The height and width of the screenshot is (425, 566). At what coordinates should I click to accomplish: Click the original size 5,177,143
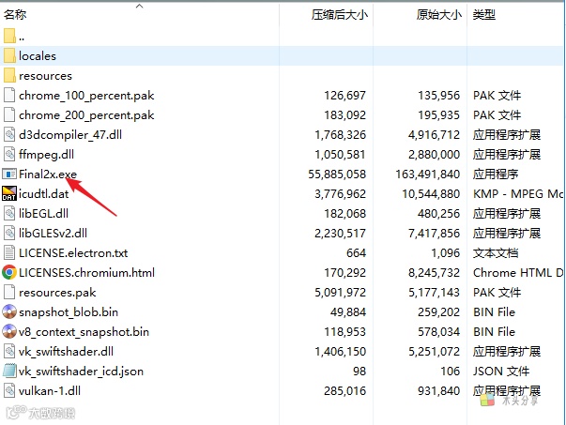click(435, 292)
